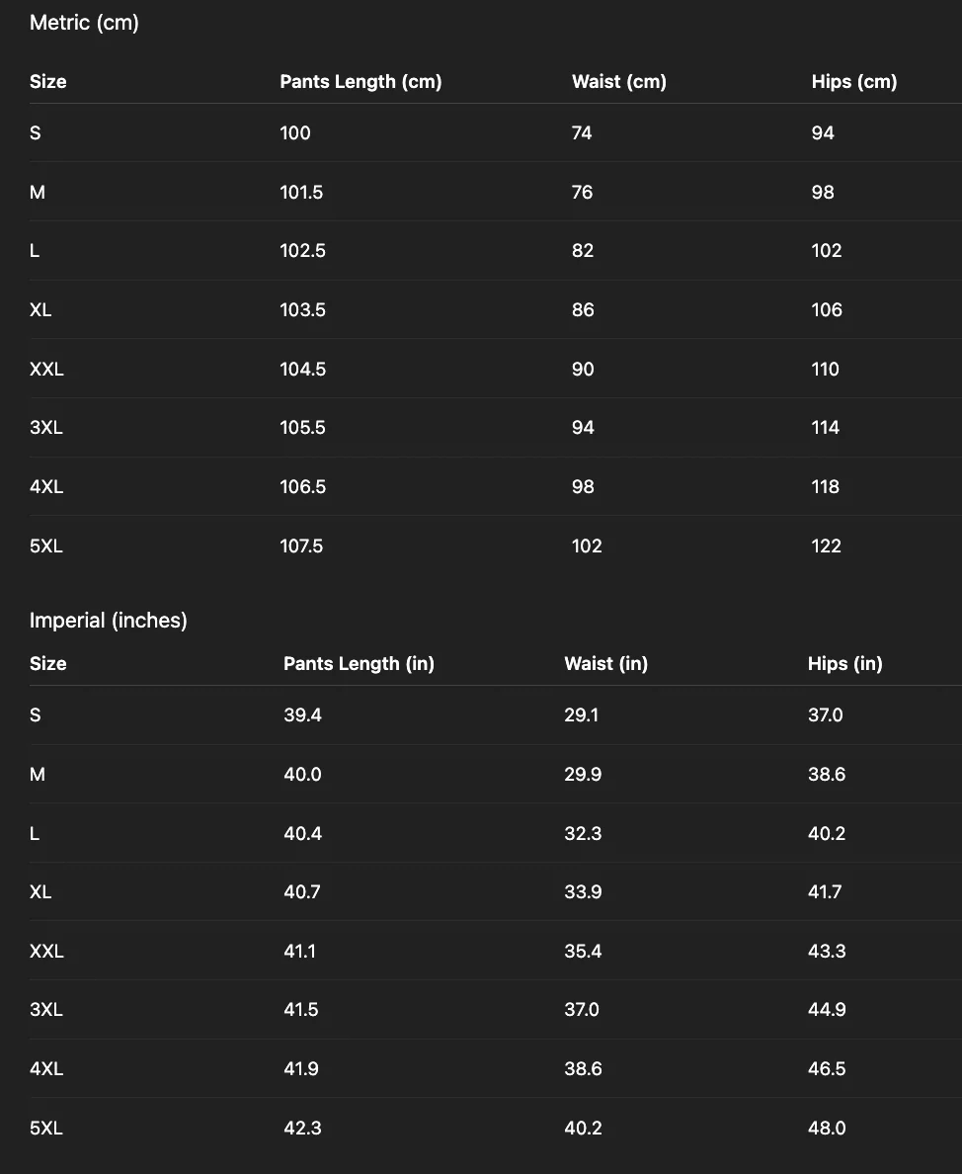Click the metric pants length 106.5
Viewport: 962px width, 1174px height.
pos(303,486)
